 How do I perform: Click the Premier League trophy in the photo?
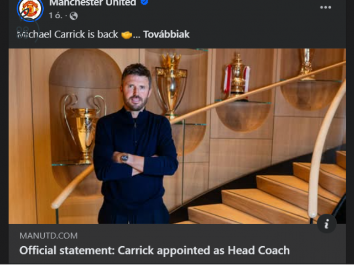point(171,86)
